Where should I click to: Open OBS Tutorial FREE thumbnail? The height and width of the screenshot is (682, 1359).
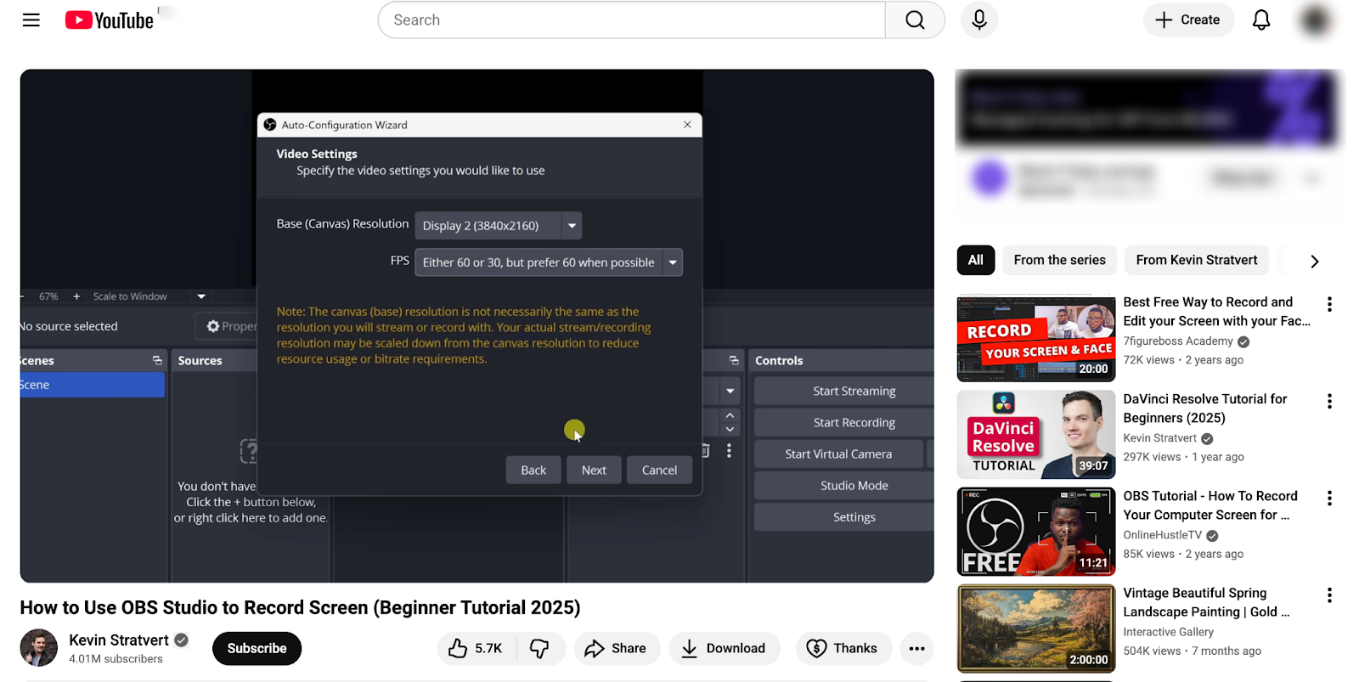click(1036, 531)
